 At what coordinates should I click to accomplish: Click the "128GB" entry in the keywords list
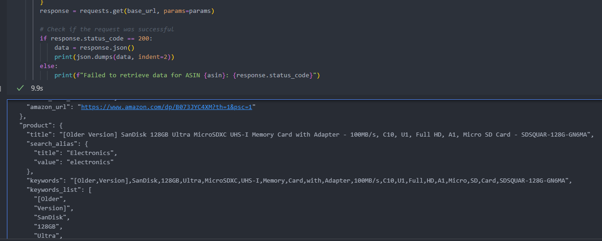tap(47, 226)
